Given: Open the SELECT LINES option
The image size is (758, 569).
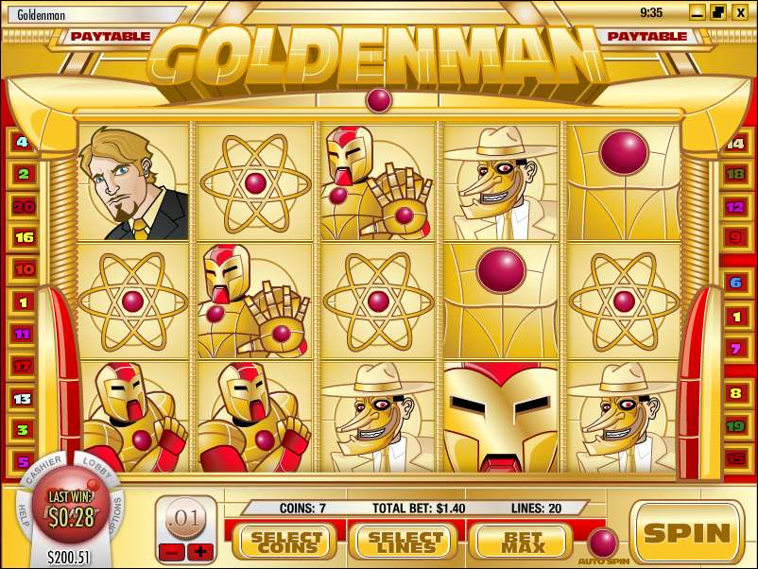Looking at the screenshot, I should tap(405, 543).
